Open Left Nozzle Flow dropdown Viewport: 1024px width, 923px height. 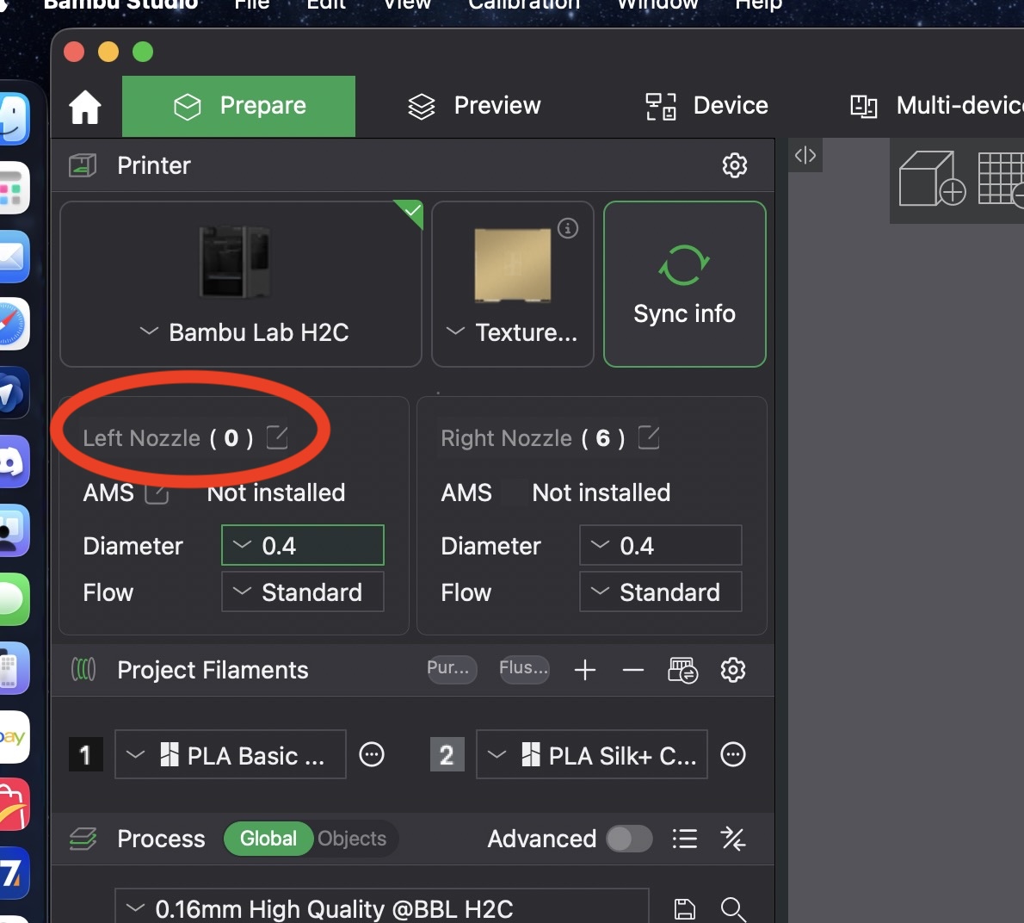point(302,592)
